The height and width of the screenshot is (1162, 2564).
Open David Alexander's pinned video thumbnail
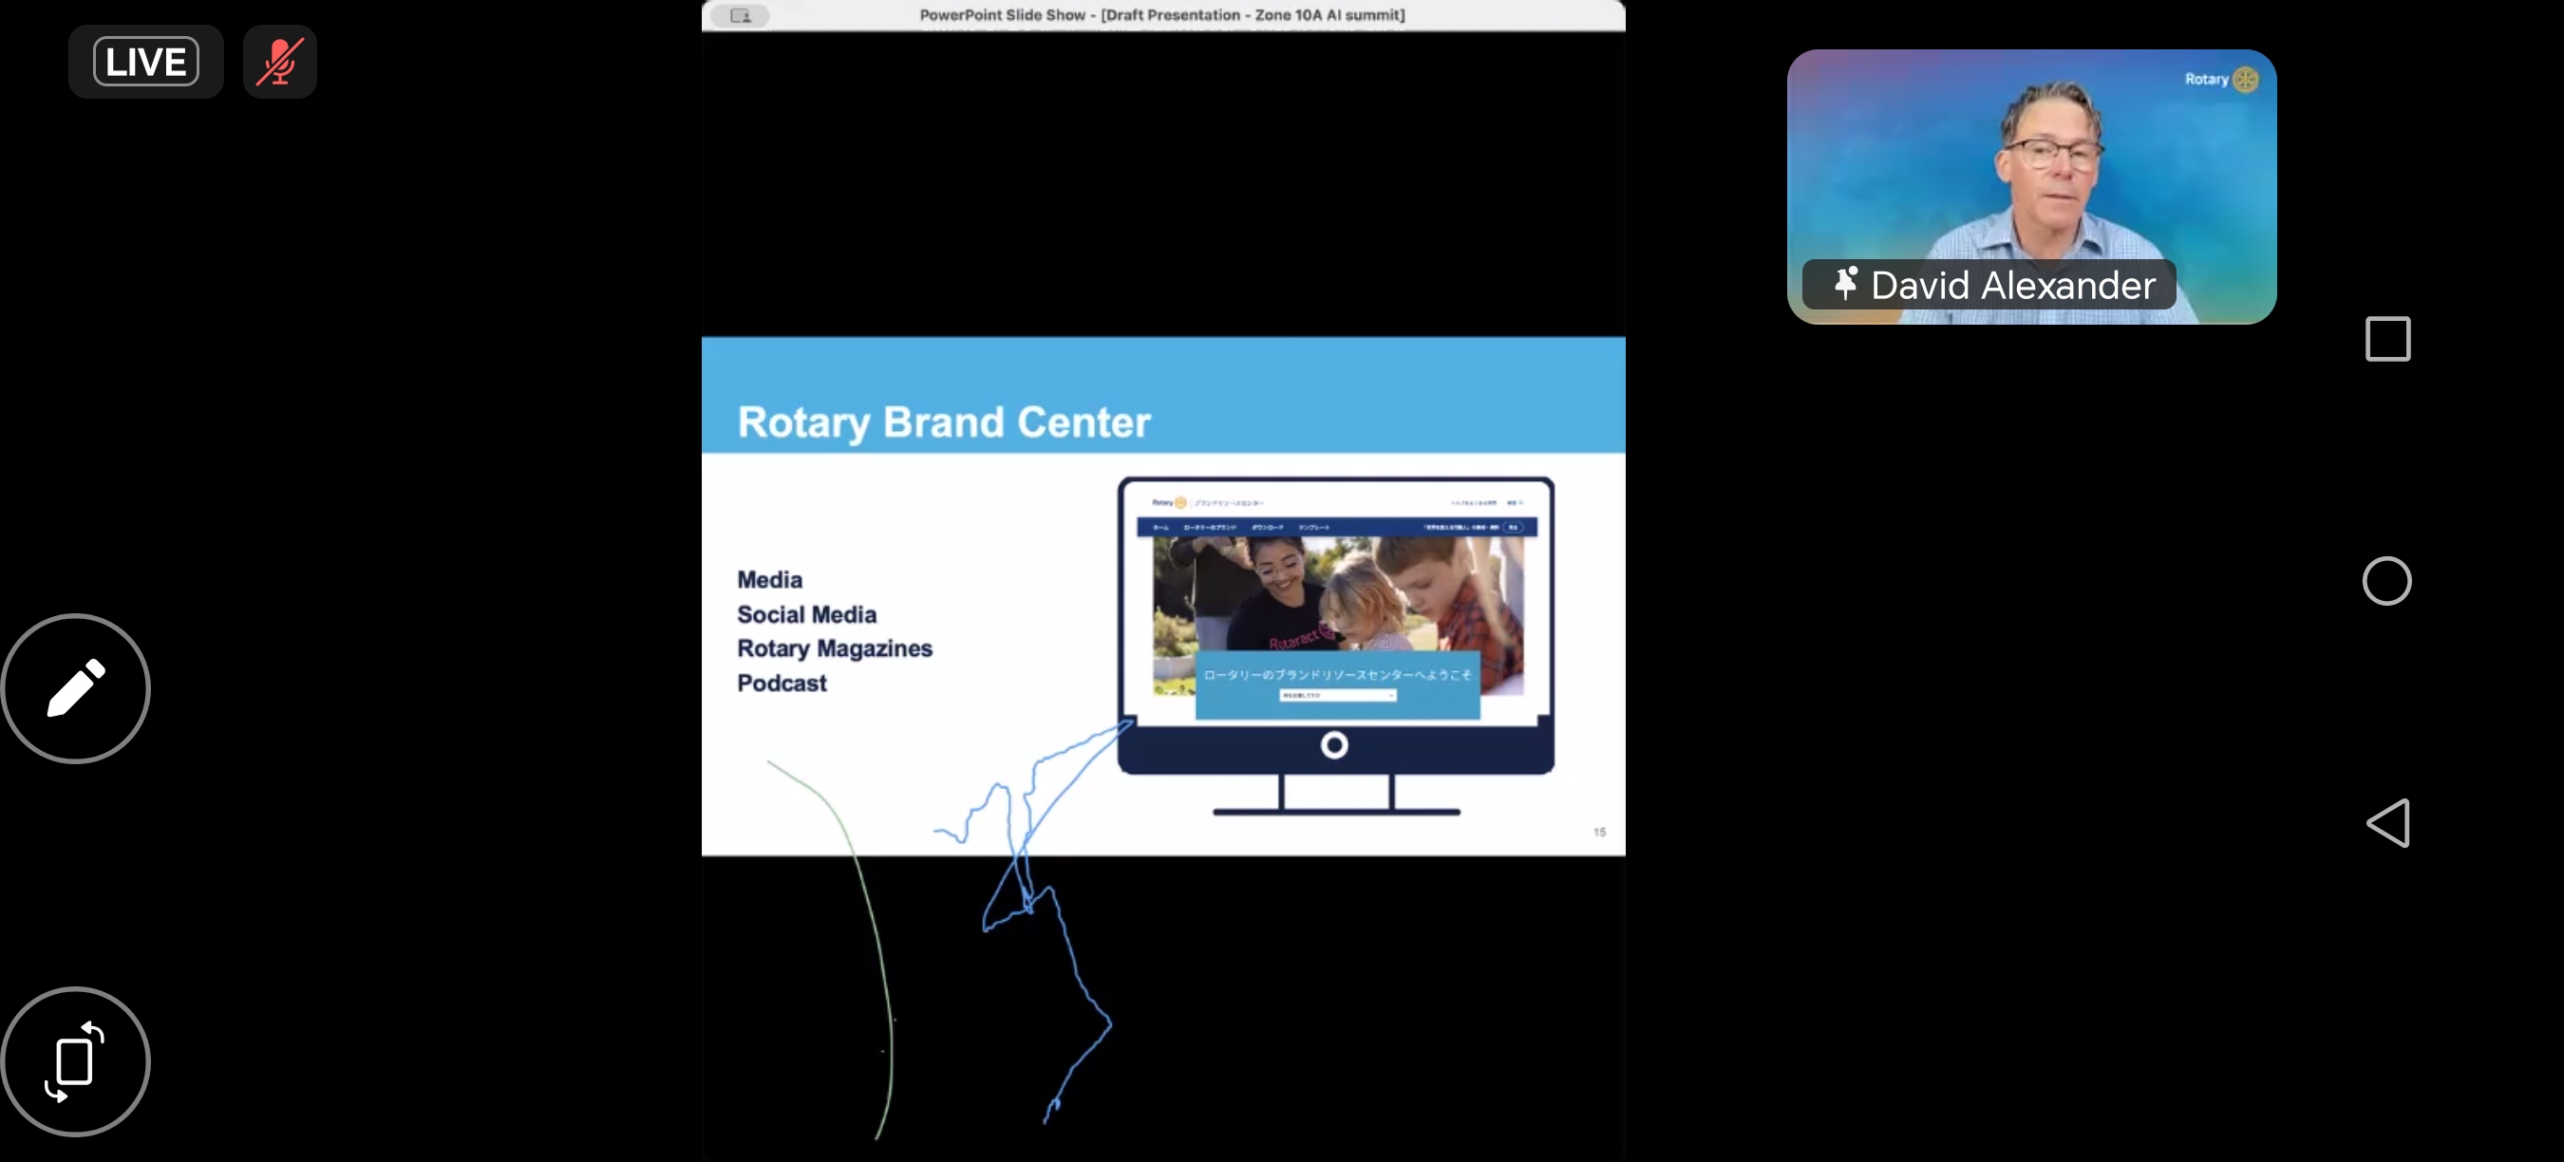pos(2030,187)
